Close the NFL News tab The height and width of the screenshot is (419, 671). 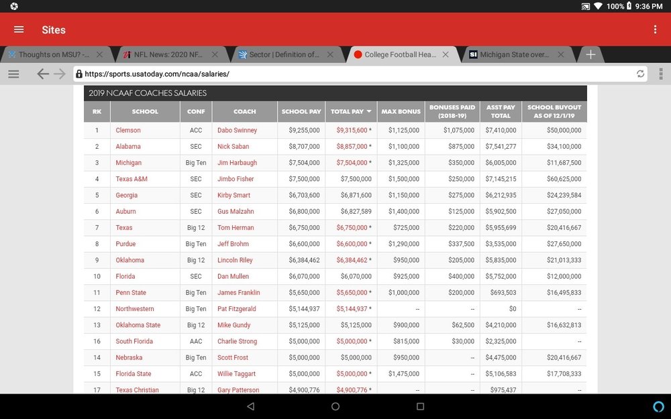point(215,54)
